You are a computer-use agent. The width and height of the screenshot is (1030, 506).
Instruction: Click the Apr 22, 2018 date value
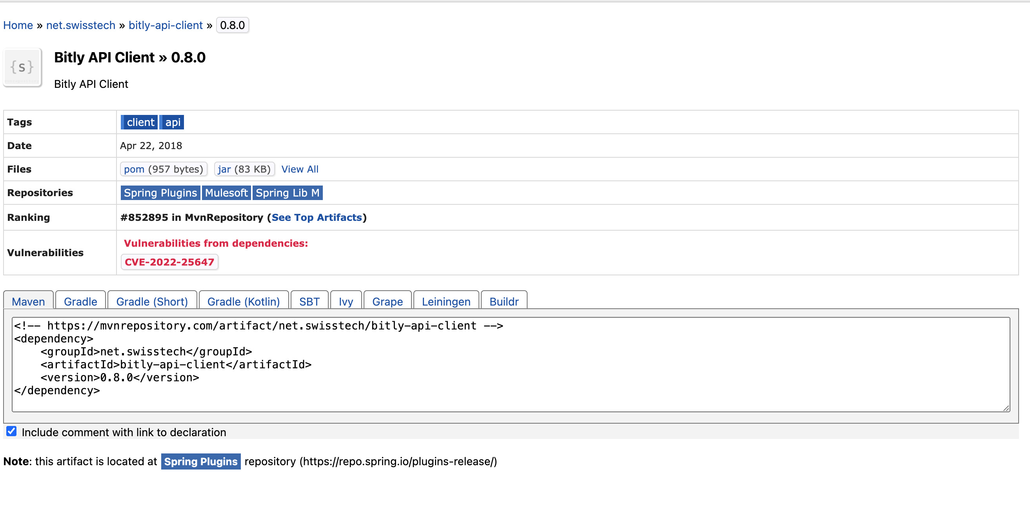(151, 146)
